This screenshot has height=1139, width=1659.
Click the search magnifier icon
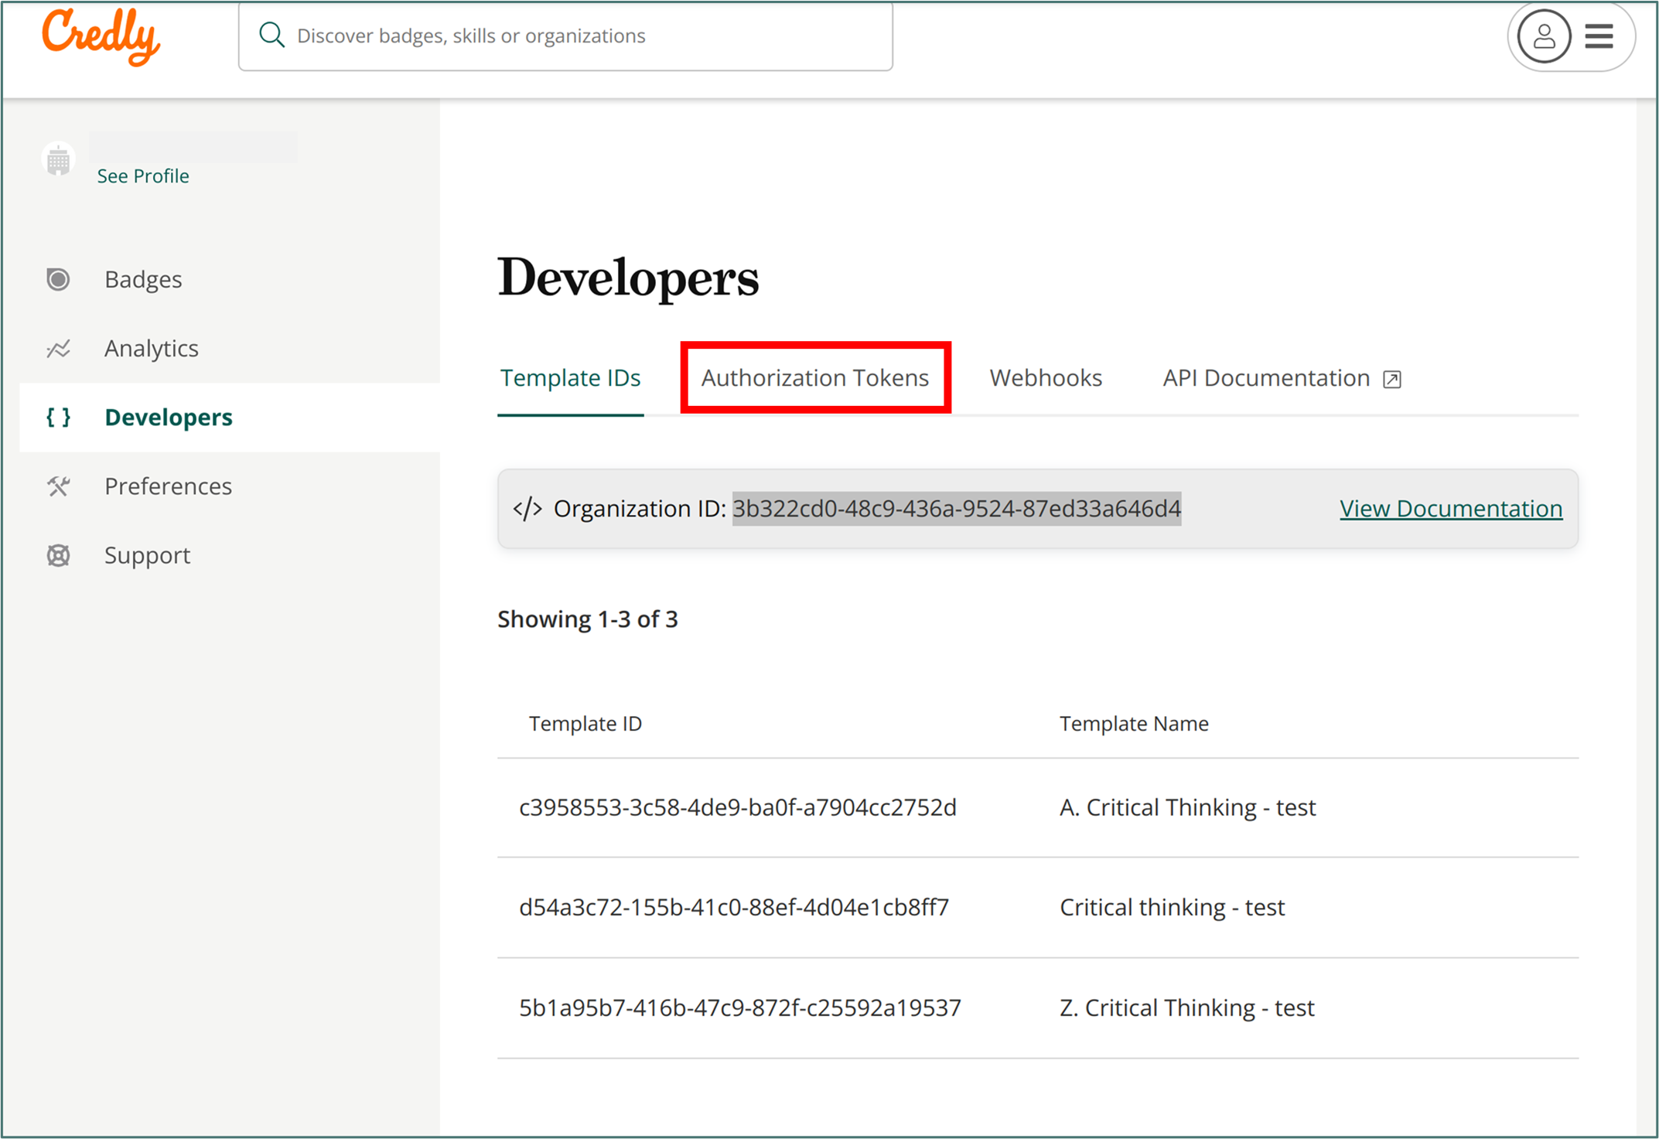point(271,35)
